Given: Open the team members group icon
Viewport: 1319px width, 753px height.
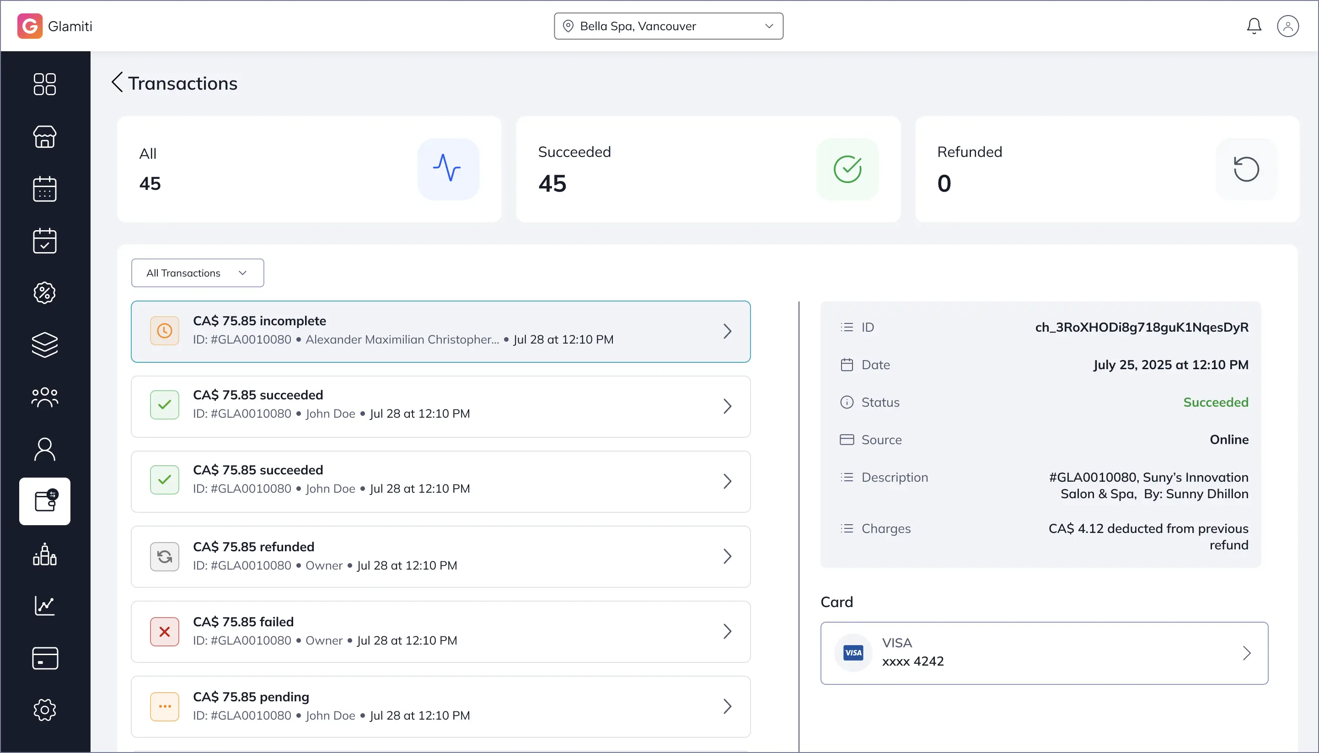Looking at the screenshot, I should coord(44,397).
